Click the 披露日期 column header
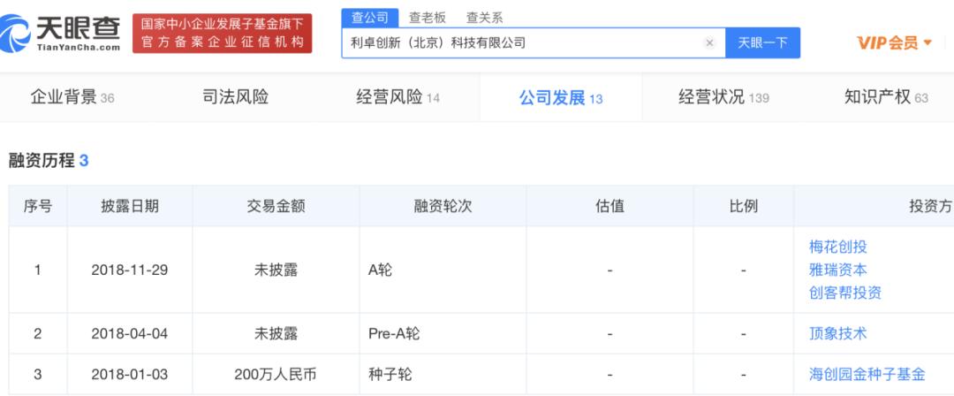954x396 pixels. pos(130,207)
